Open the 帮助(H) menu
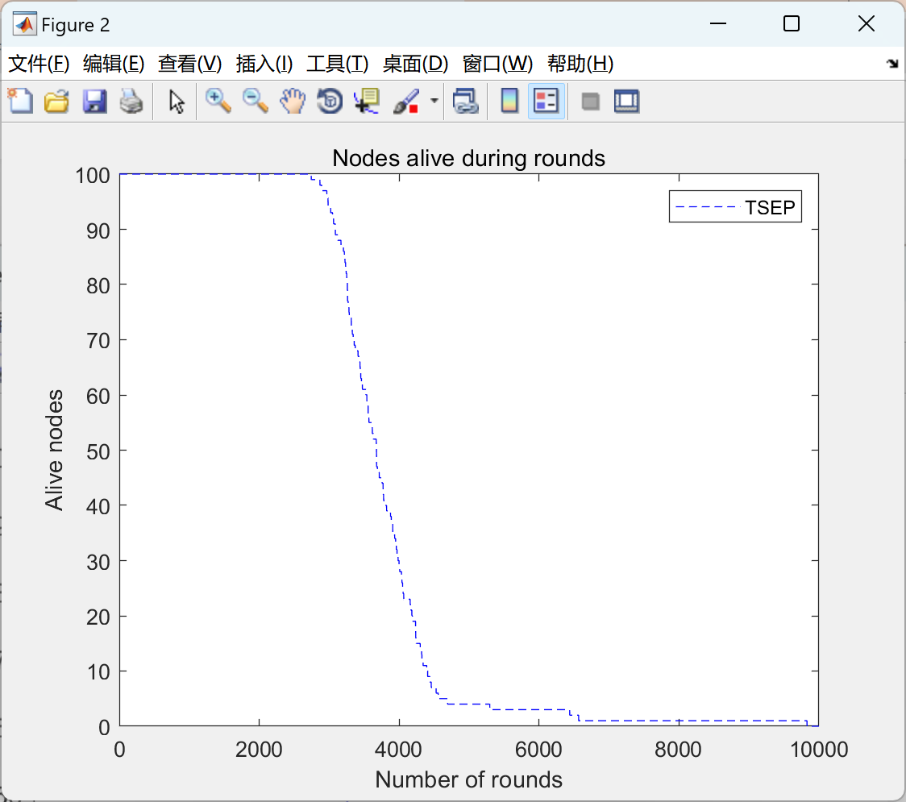Viewport: 906px width, 802px height. tap(580, 64)
